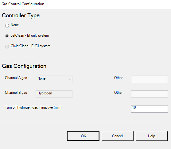Open the Channel A gas combo box showing None
Image resolution: width=171 pixels, height=149 pixels.
[54, 79]
